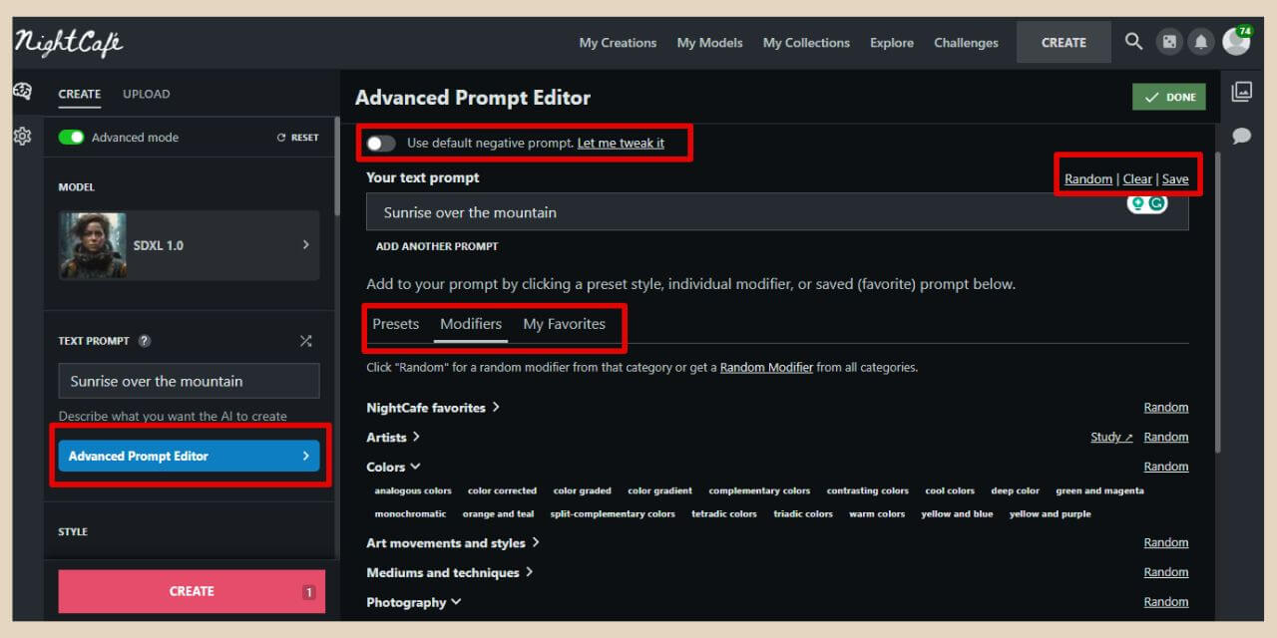Open the gallery images icon on right
The image size is (1277, 638).
[1241, 92]
